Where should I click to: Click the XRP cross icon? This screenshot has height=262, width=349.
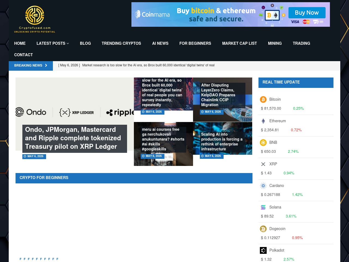coord(263,164)
